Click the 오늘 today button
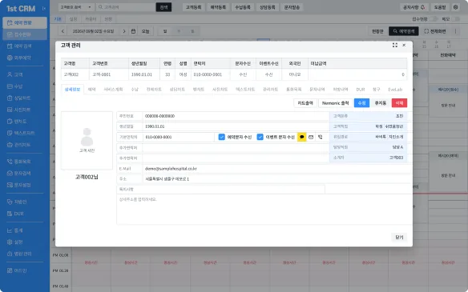Image resolution: width=468 pixels, height=292 pixels. (145, 31)
